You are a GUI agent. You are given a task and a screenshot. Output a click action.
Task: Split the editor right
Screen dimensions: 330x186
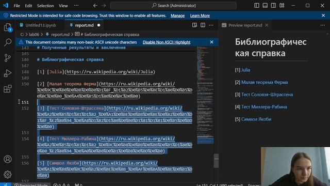203,25
